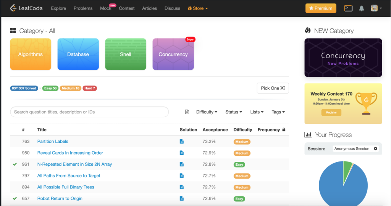391x206 pixels.
Task: Sort by the # column header
Action: (23, 129)
